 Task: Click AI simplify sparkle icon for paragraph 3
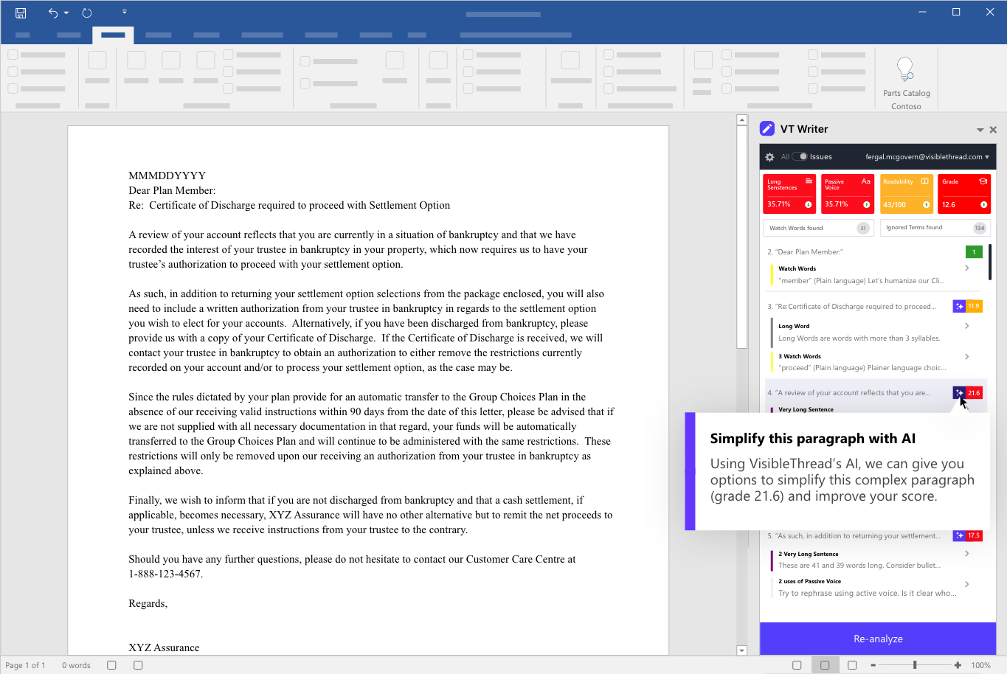coord(959,306)
